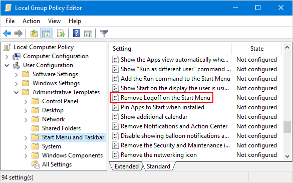Image resolution: width=293 pixels, height=183 pixels.
Task: Switch to the Extended tab
Action: pos(127,166)
